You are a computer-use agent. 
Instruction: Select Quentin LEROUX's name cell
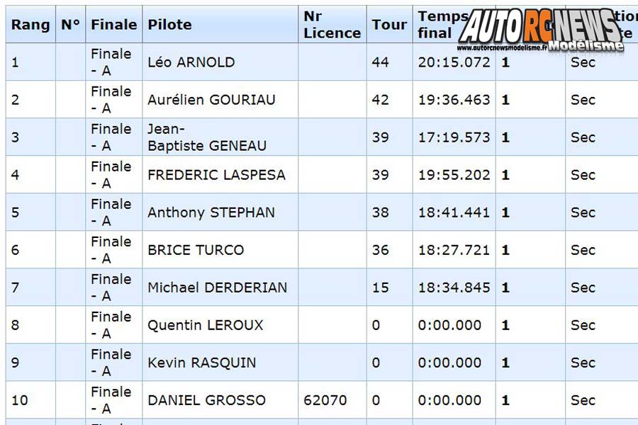(205, 325)
